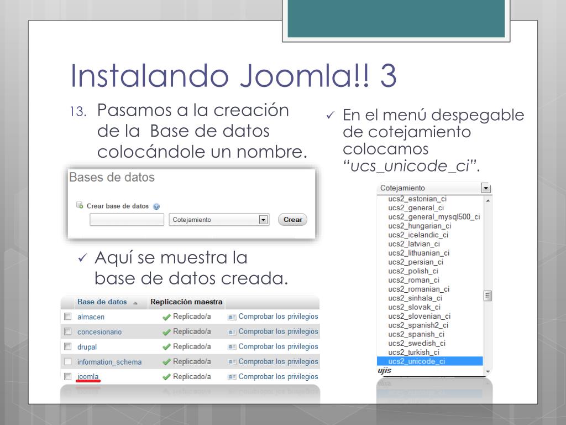Image resolution: width=566 pixels, height=425 pixels.
Task: Click the privileges icon in concesionario row
Action: (x=232, y=332)
